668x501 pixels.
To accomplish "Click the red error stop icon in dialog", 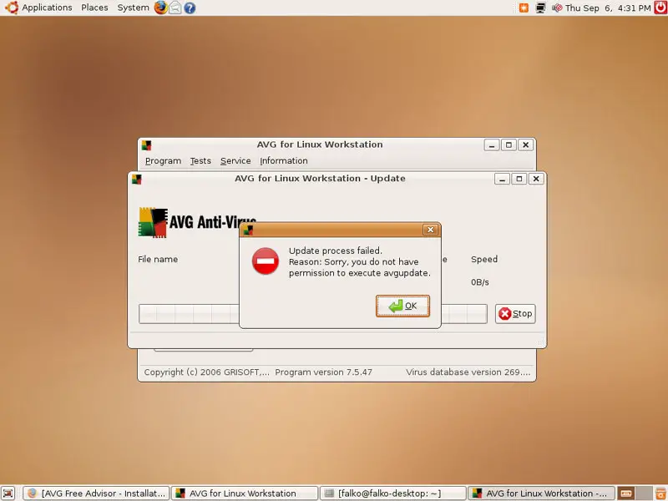I will (266, 261).
